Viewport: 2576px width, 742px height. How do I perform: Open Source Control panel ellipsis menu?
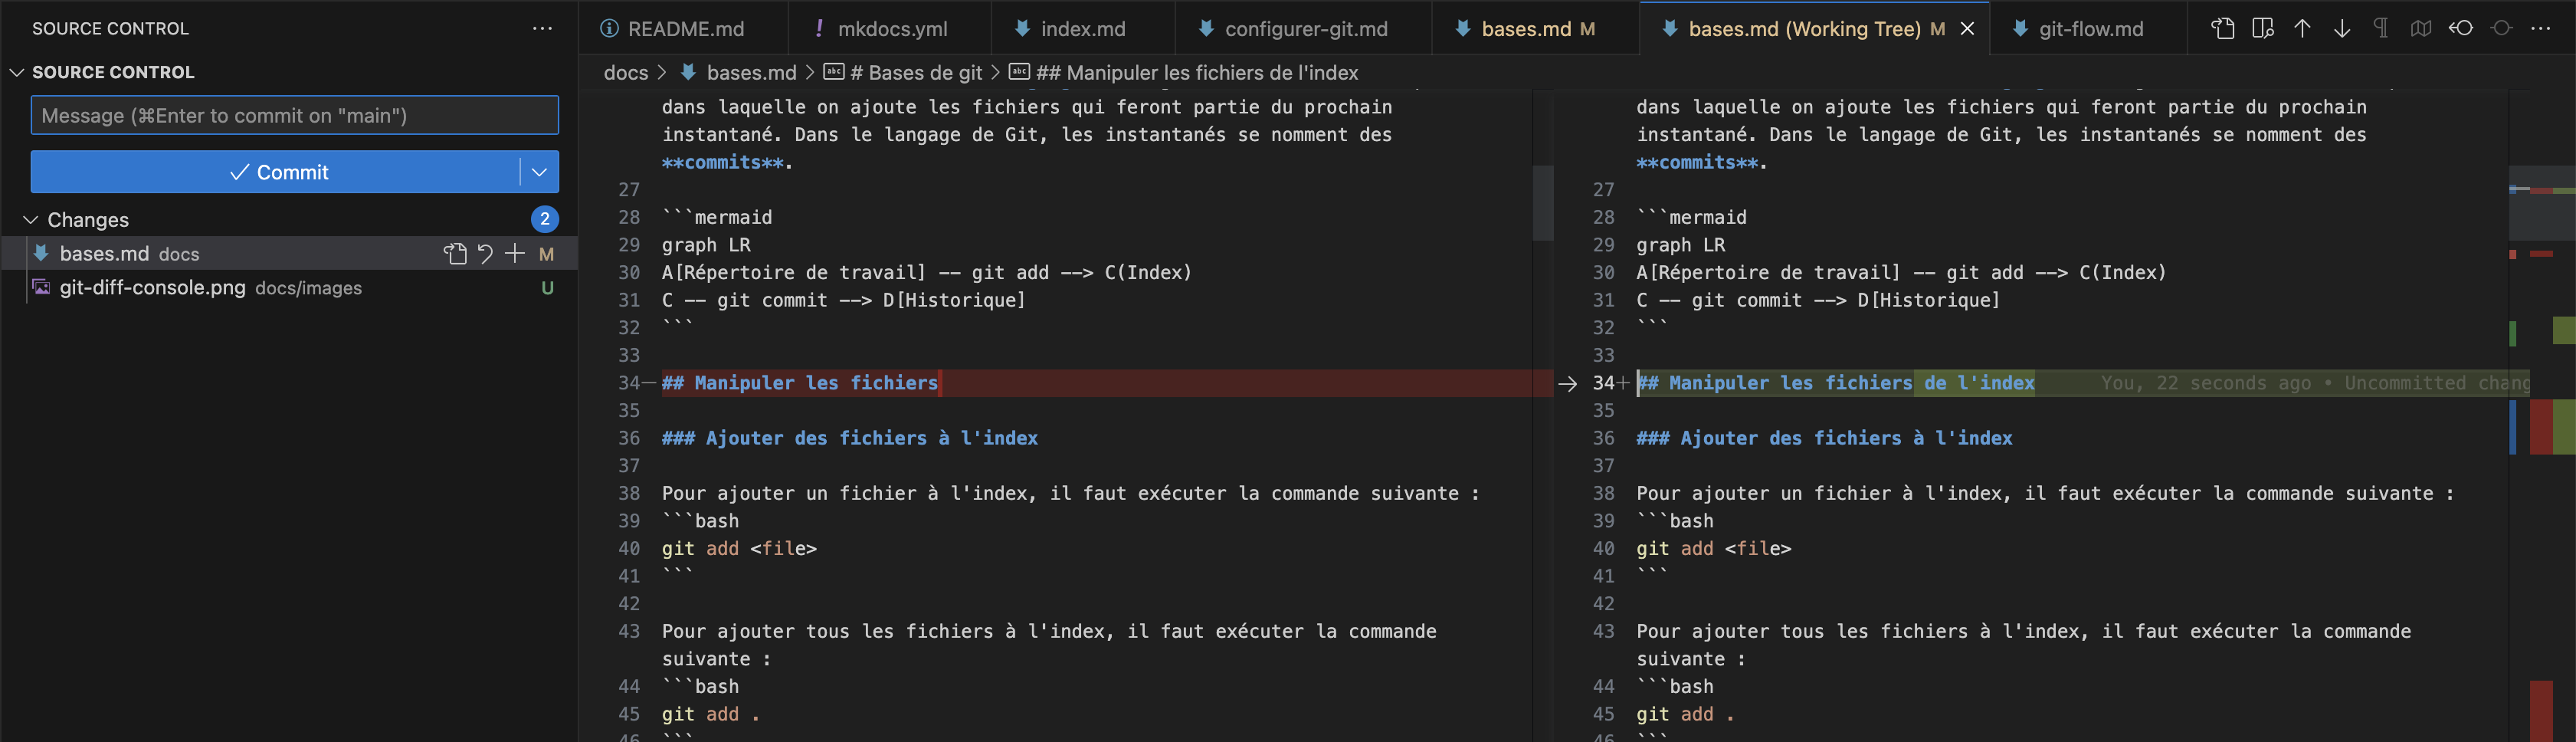coord(542,29)
